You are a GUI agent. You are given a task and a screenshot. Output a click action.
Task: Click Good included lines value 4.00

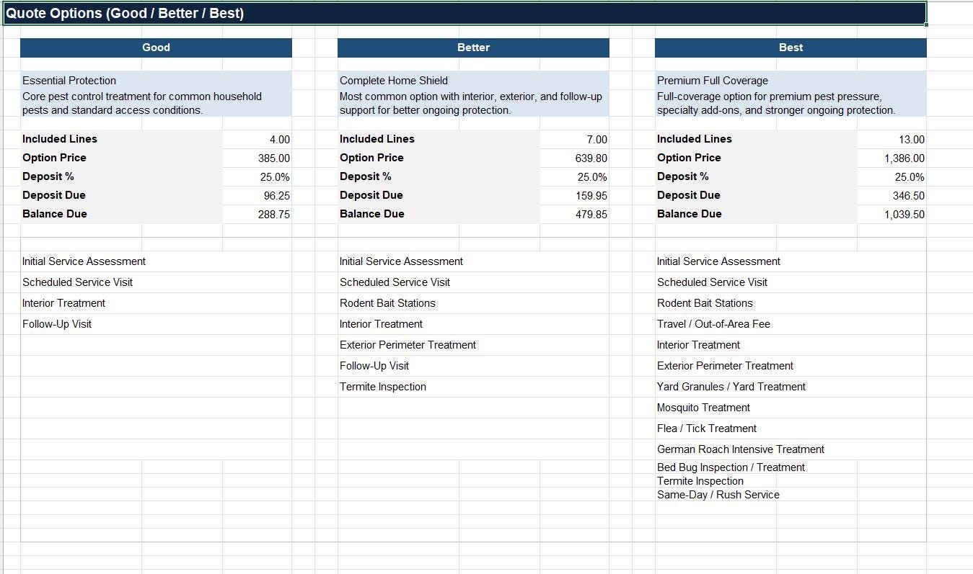pyautogui.click(x=257, y=139)
